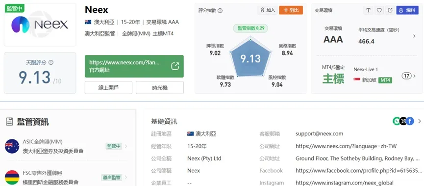424x186 pixels.
Task: Click the 交易環境 AAA header text
Action: click(x=163, y=22)
